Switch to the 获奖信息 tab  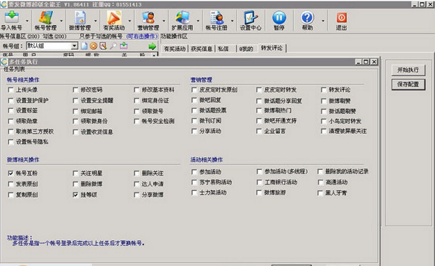click(202, 49)
